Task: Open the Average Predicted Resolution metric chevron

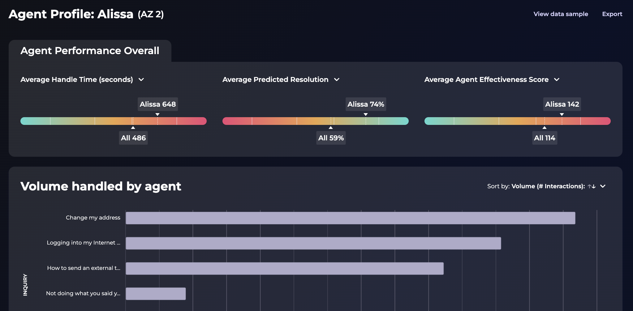Action: tap(337, 79)
